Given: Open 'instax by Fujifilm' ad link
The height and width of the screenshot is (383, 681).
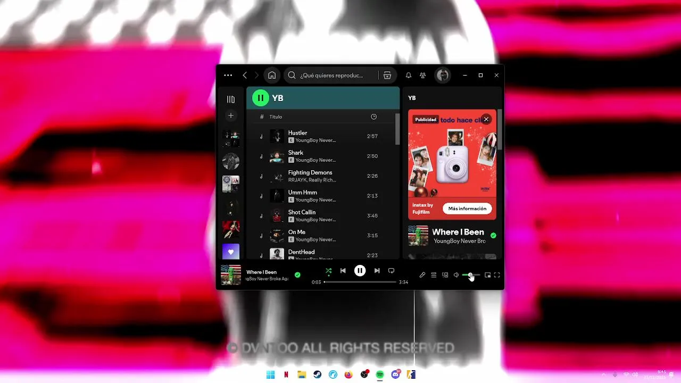Looking at the screenshot, I should point(423,209).
